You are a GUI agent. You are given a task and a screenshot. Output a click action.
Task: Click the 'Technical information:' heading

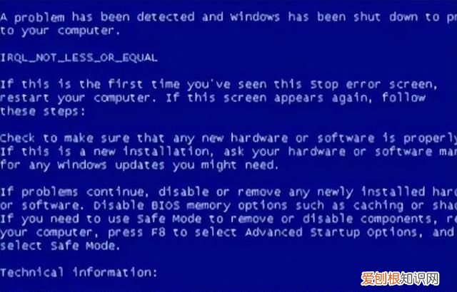pyautogui.click(x=79, y=273)
